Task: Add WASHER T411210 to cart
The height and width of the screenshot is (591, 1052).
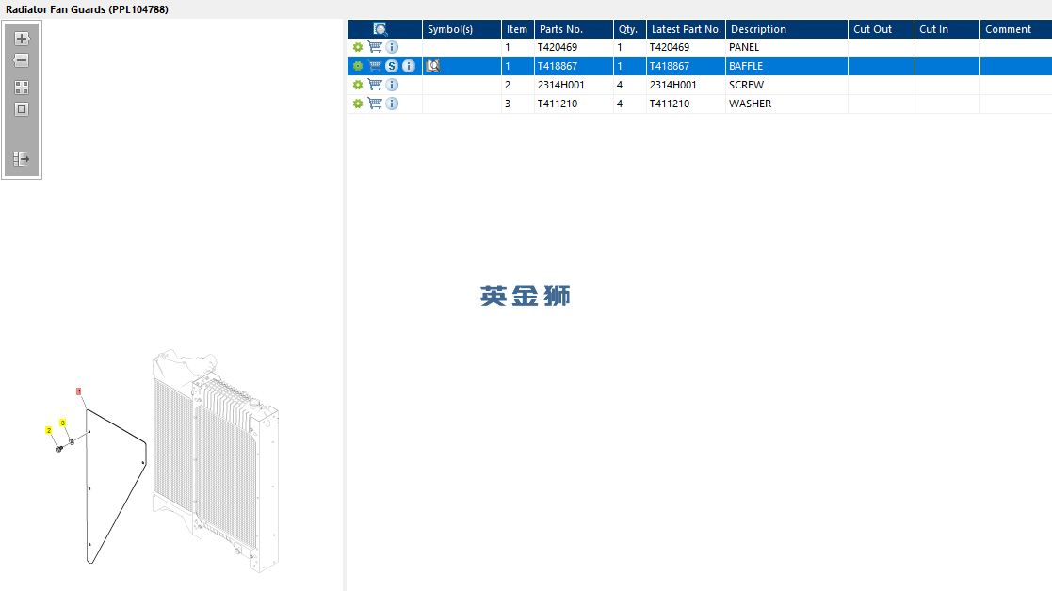Action: [x=375, y=104]
